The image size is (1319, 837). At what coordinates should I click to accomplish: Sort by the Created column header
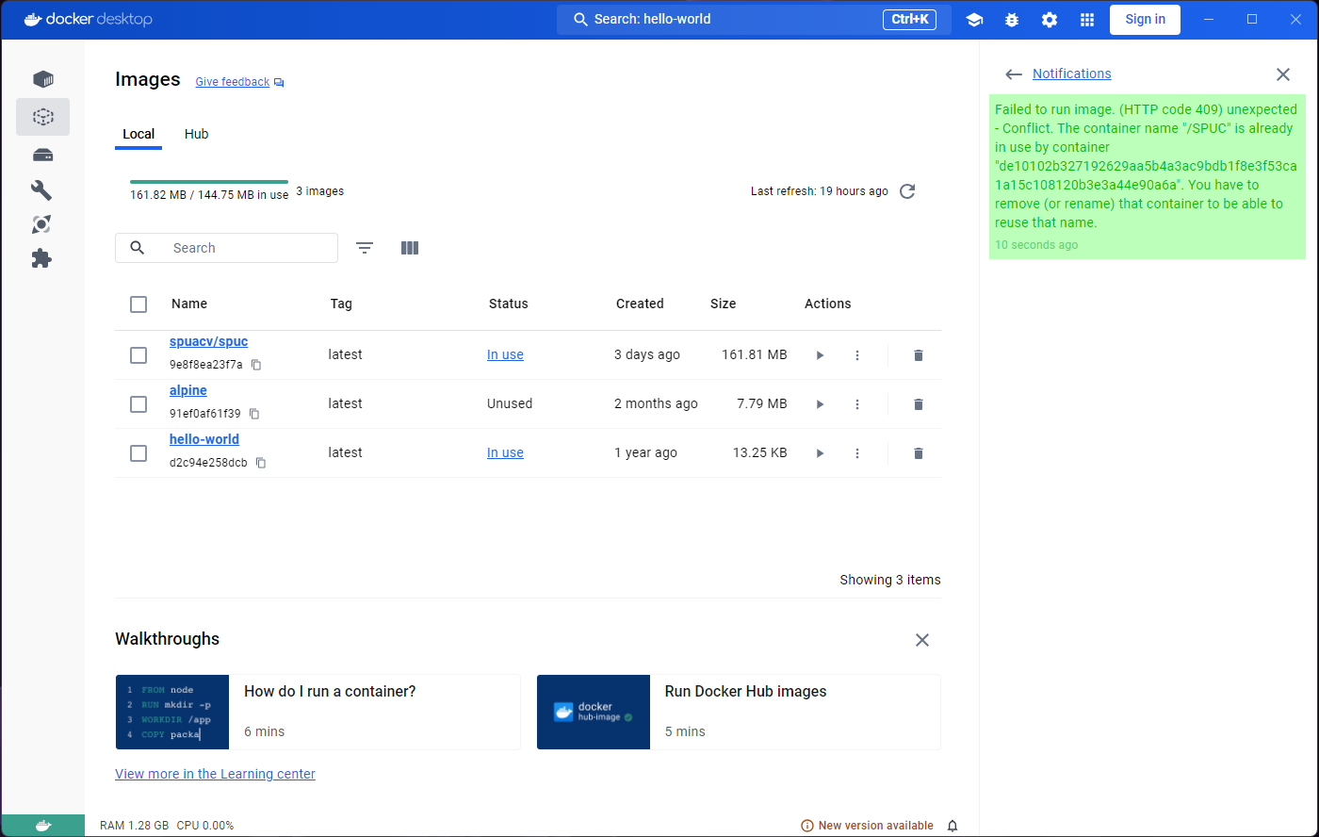640,304
